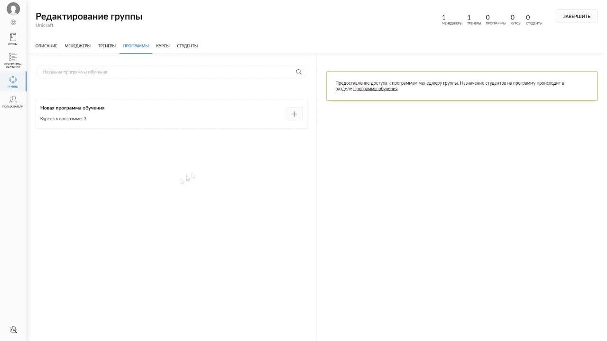Image resolution: width=607 pixels, height=341 pixels.
Task: Click the Менеджеры counter in header
Action: tap(452, 19)
